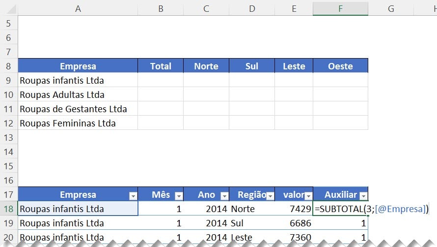Click the SUBTOTAL formula cell in Auxiliar column

point(340,209)
